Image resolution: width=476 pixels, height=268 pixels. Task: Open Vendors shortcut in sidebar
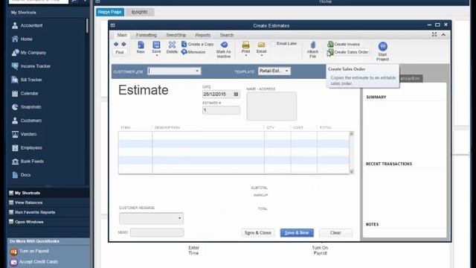click(24, 134)
